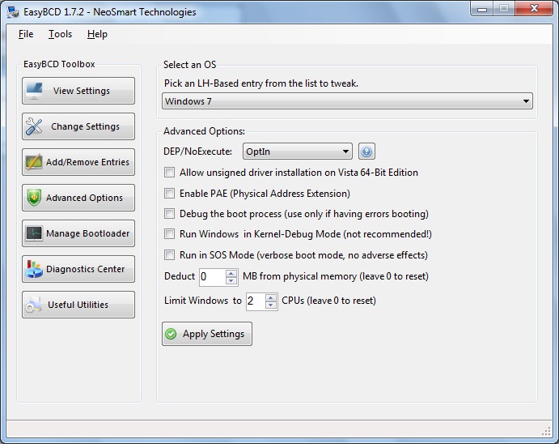Toggle Run in SOS Mode checkbox
Screen dimensions: 559x444
[169, 255]
